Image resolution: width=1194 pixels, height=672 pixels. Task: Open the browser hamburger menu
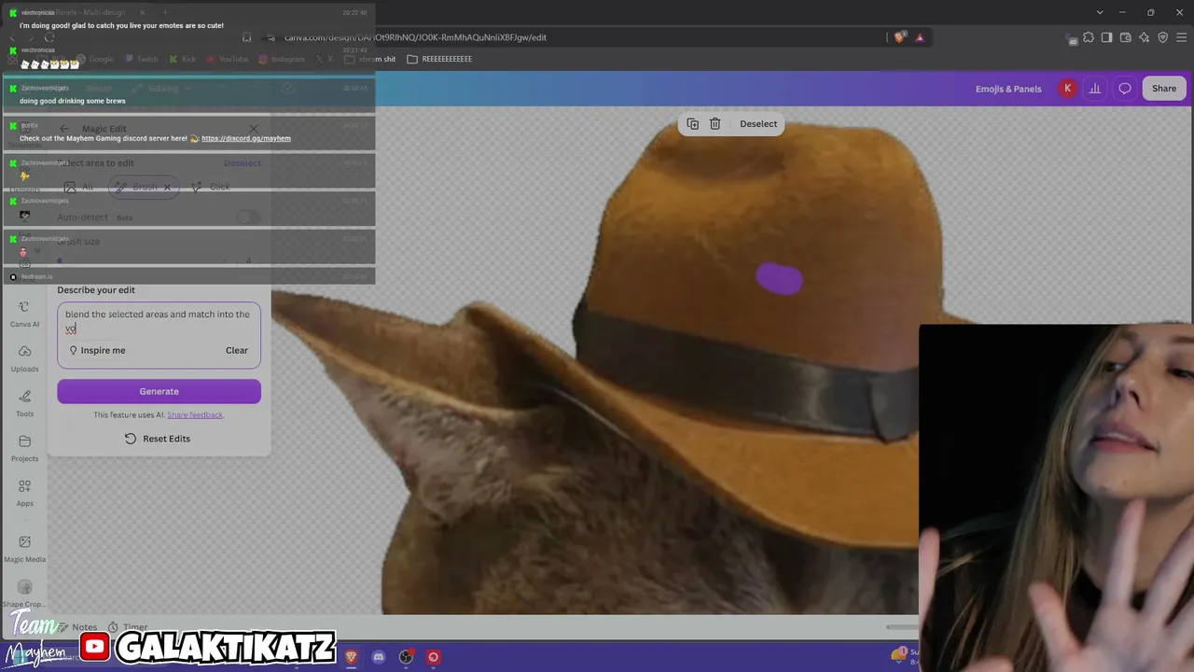pyautogui.click(x=1182, y=37)
